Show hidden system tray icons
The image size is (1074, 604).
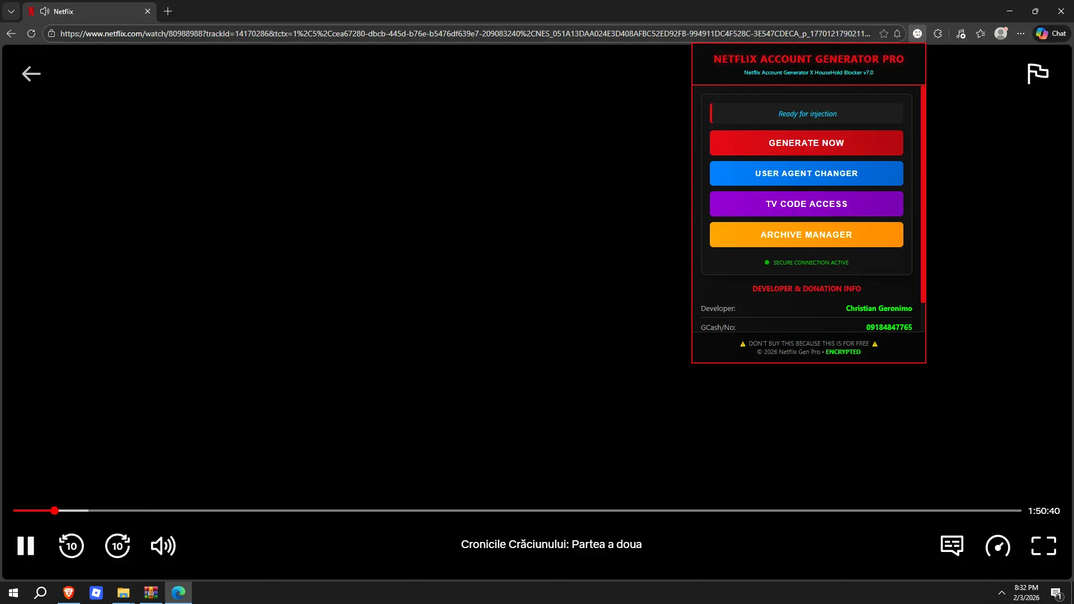[1002, 593]
